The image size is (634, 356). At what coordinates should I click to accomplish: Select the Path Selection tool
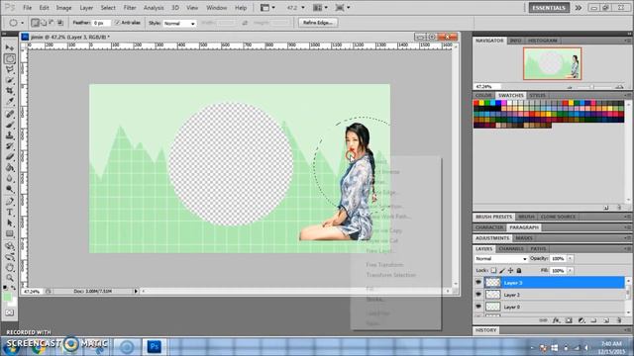(10, 222)
